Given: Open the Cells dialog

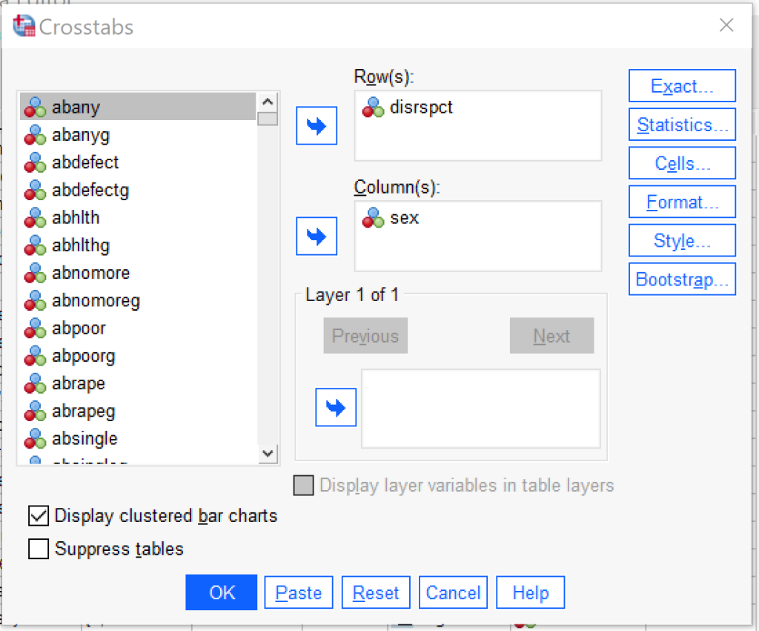Looking at the screenshot, I should point(681,162).
